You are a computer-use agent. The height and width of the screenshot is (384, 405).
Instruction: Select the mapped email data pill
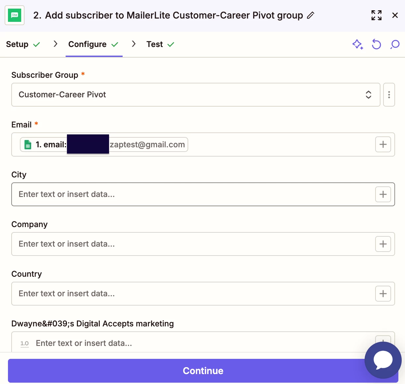point(104,145)
